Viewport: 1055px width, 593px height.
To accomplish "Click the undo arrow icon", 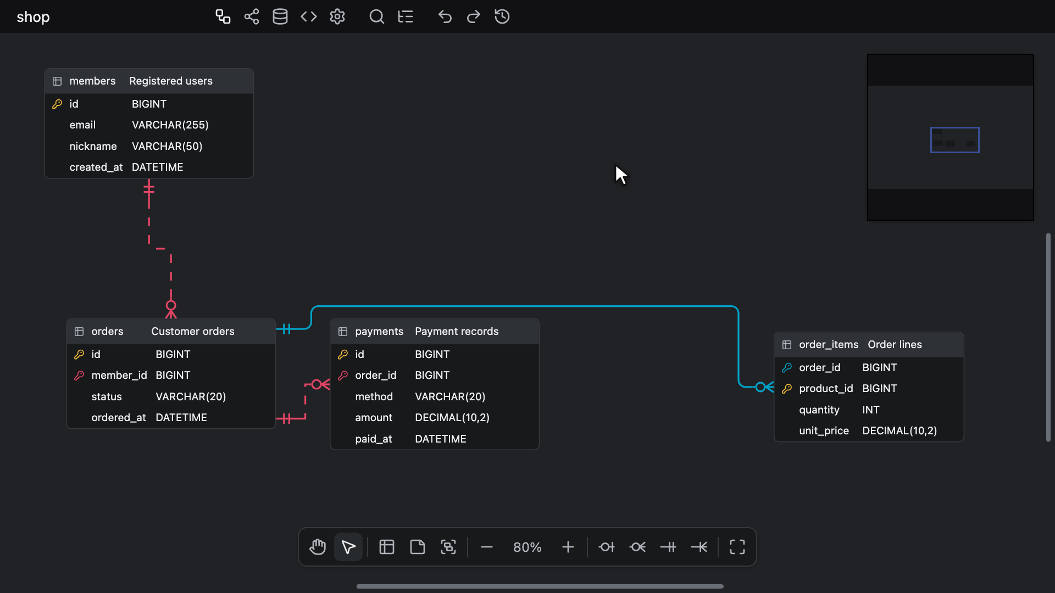I will 445,16.
